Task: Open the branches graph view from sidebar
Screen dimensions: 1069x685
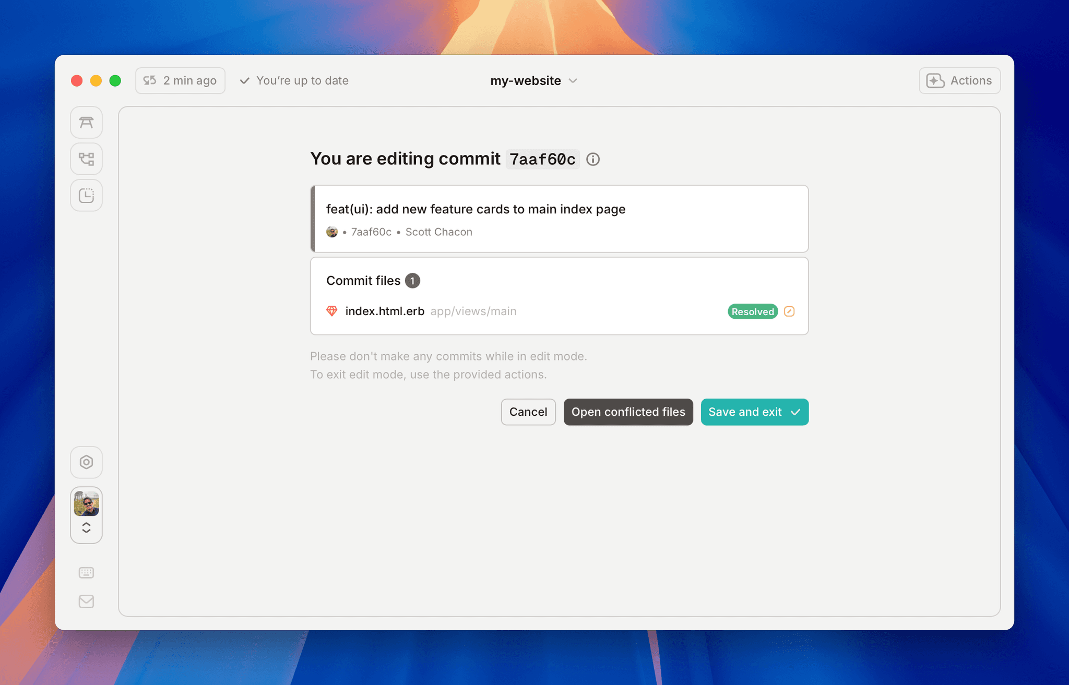Action: pos(86,159)
